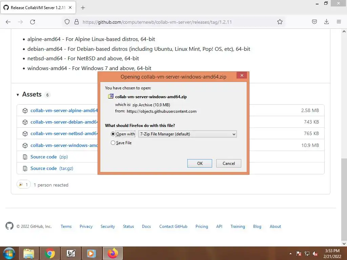This screenshot has width=347, height=260.
Task: Open the tracking protection shield icon
Action: [x=67, y=22]
